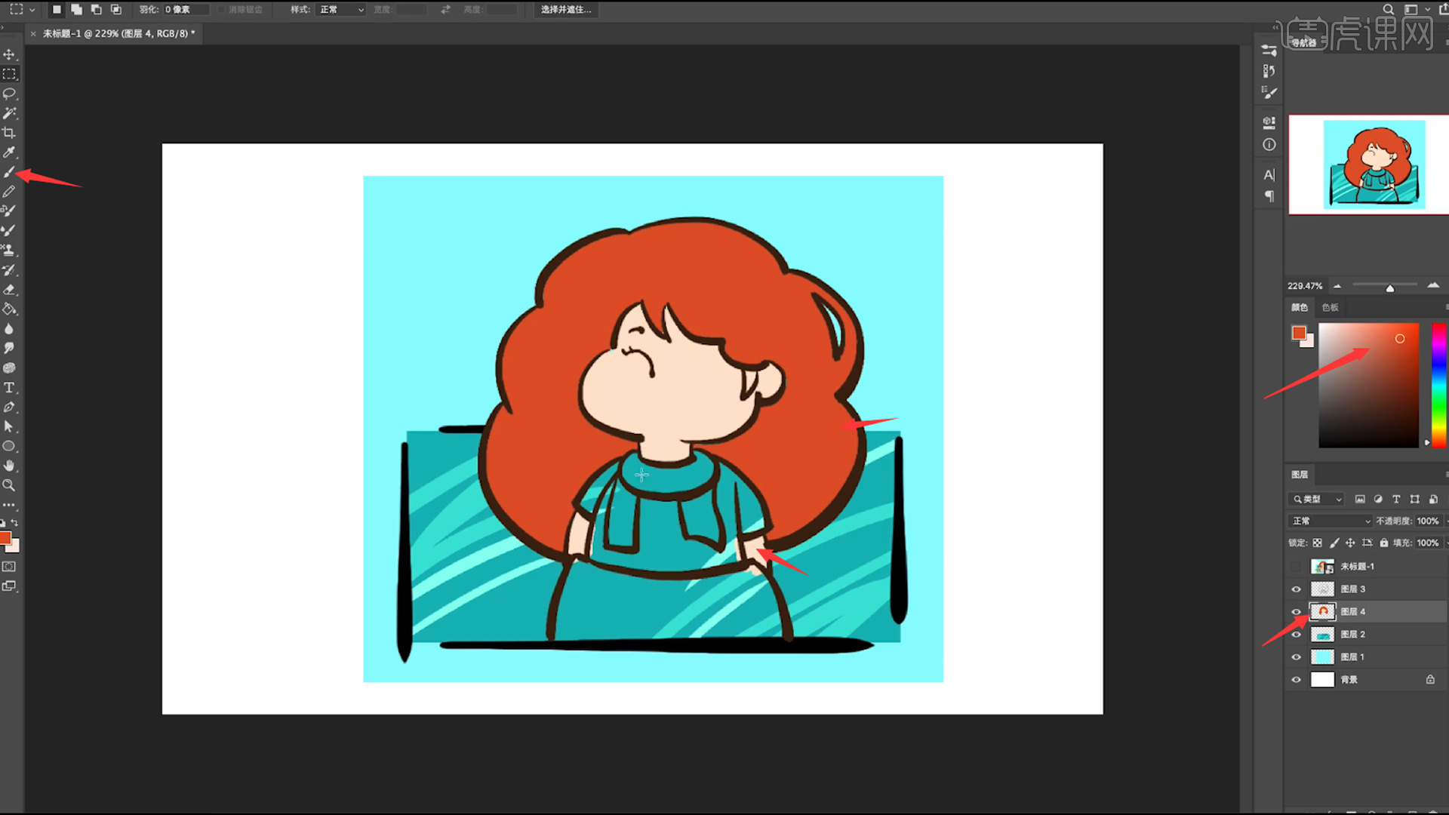Switch to the 色板 swatches tab
This screenshot has width=1449, height=815.
1330,307
